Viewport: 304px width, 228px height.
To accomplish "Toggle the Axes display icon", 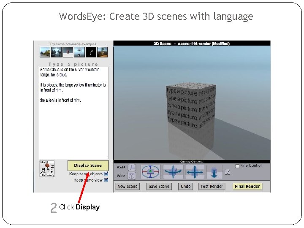I will point(132,167).
